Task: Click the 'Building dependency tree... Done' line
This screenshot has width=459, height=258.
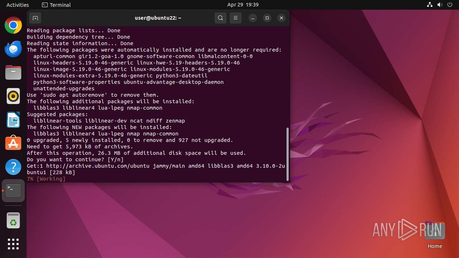Action: point(79,37)
